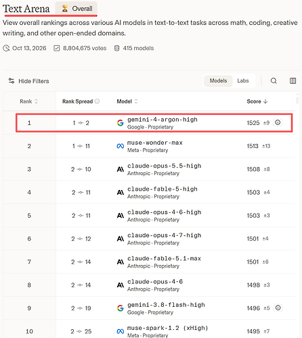Screen dimensions: 302x338
Task: Click the 1496 score of gemini-3.8-flash-high
Action: click(x=253, y=308)
